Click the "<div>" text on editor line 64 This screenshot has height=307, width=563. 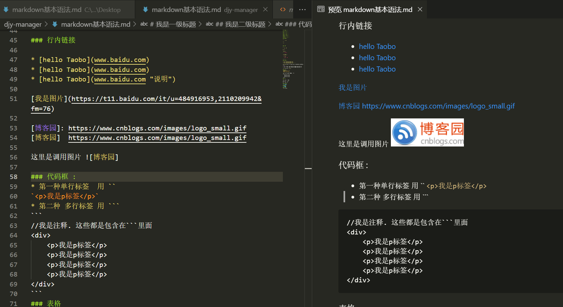point(41,235)
